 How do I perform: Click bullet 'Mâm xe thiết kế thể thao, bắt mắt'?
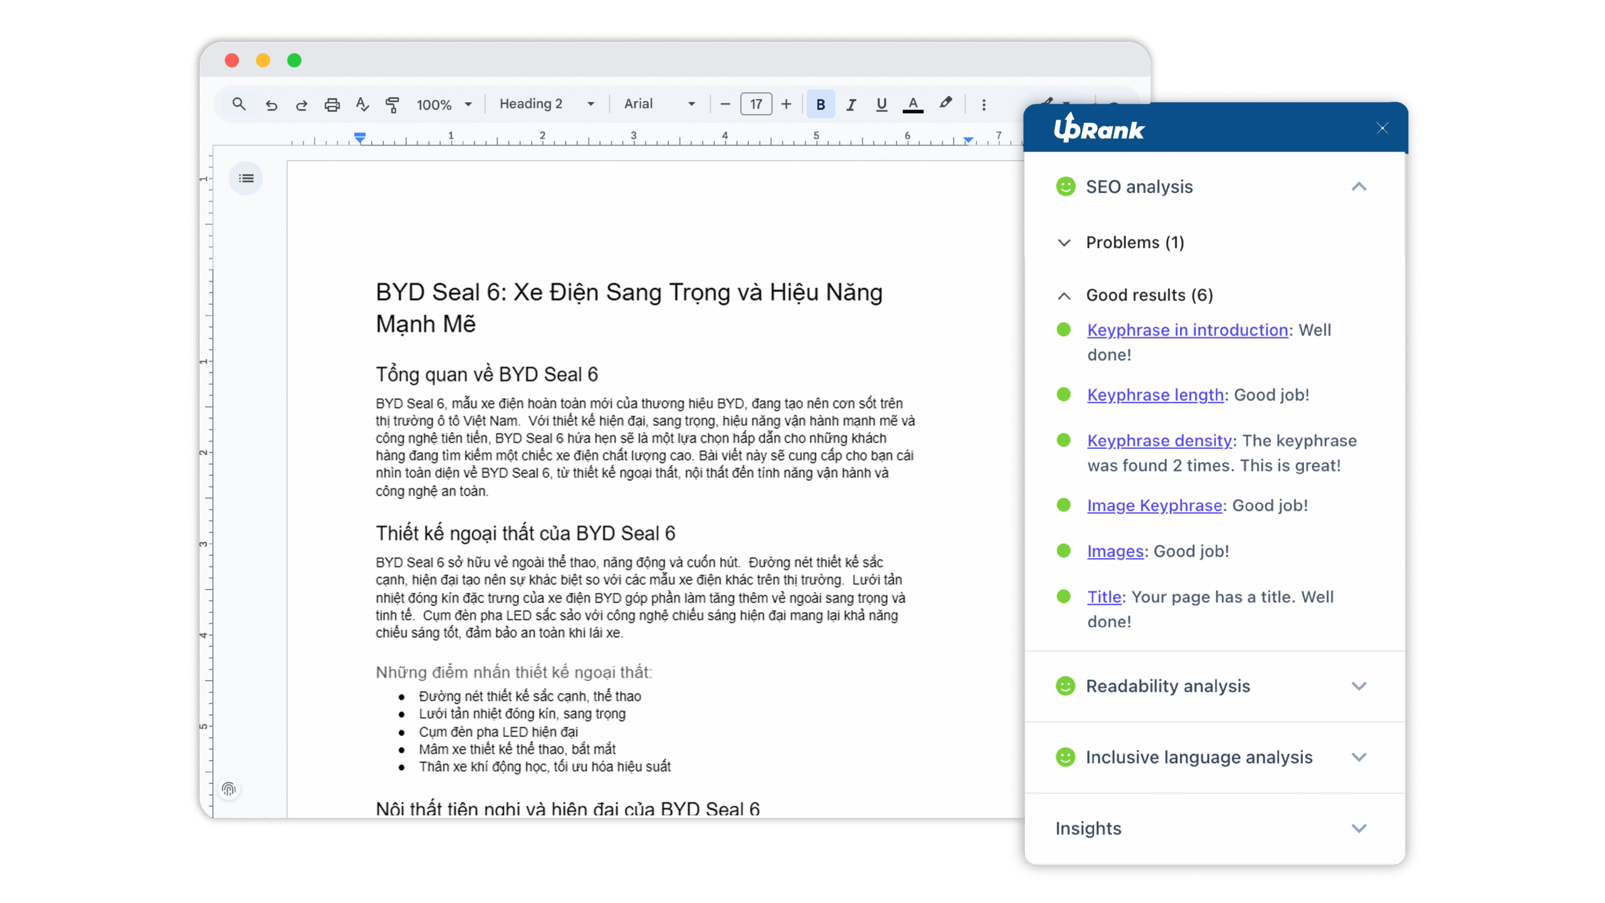pyautogui.click(x=517, y=749)
